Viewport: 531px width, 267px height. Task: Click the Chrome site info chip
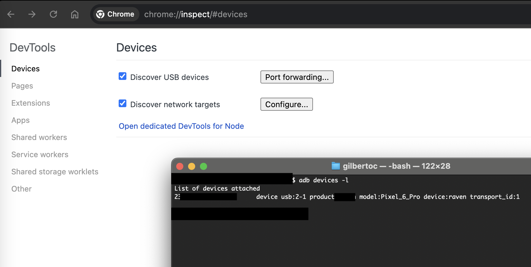(x=115, y=14)
